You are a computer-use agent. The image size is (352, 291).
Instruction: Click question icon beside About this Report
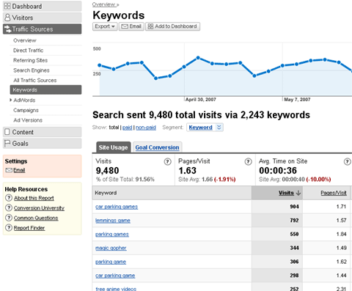(x=9, y=198)
